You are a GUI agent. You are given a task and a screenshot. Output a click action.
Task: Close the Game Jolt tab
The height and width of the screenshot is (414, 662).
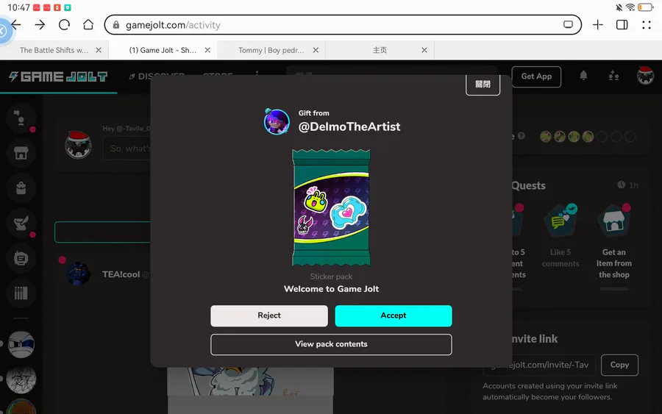(207, 50)
